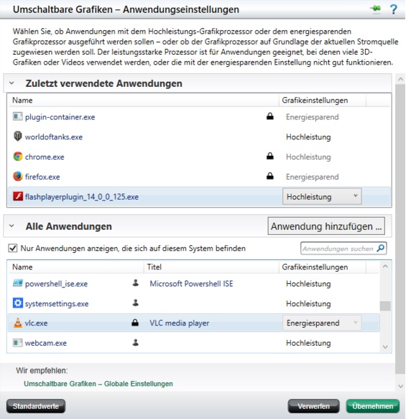Open Umschaltbare Grafiken – Globale Einstellungen link
The width and height of the screenshot is (411, 419).
point(98,384)
